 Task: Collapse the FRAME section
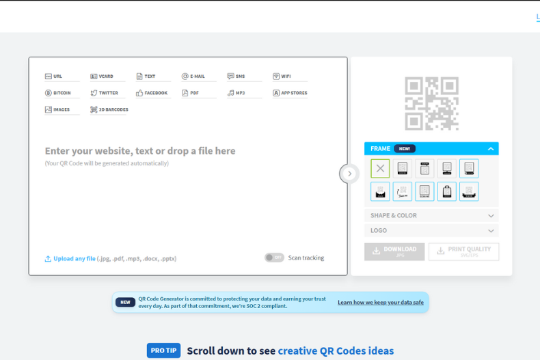click(x=490, y=149)
